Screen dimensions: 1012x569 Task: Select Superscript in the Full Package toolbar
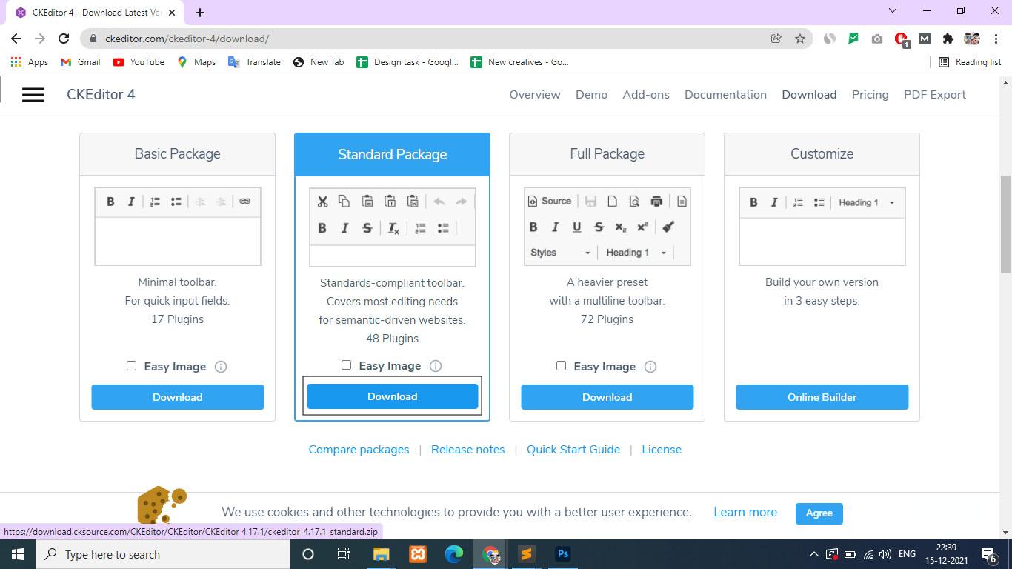coord(642,227)
